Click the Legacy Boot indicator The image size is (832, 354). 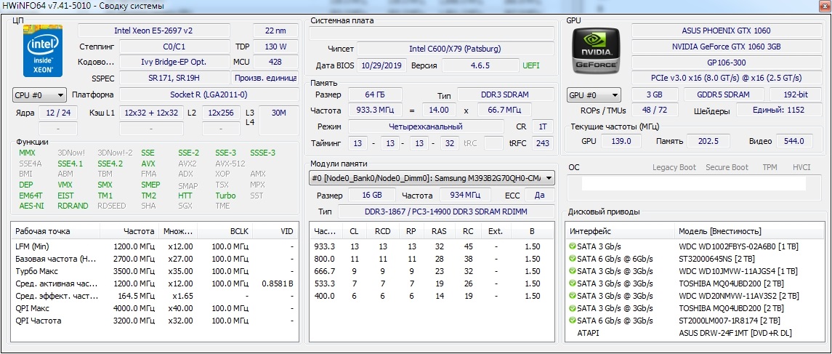[x=674, y=167]
